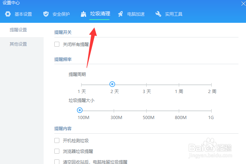Click the gear icon for 基本设置
Image resolution: width=246 pixels, height=164 pixels.
click(8, 14)
